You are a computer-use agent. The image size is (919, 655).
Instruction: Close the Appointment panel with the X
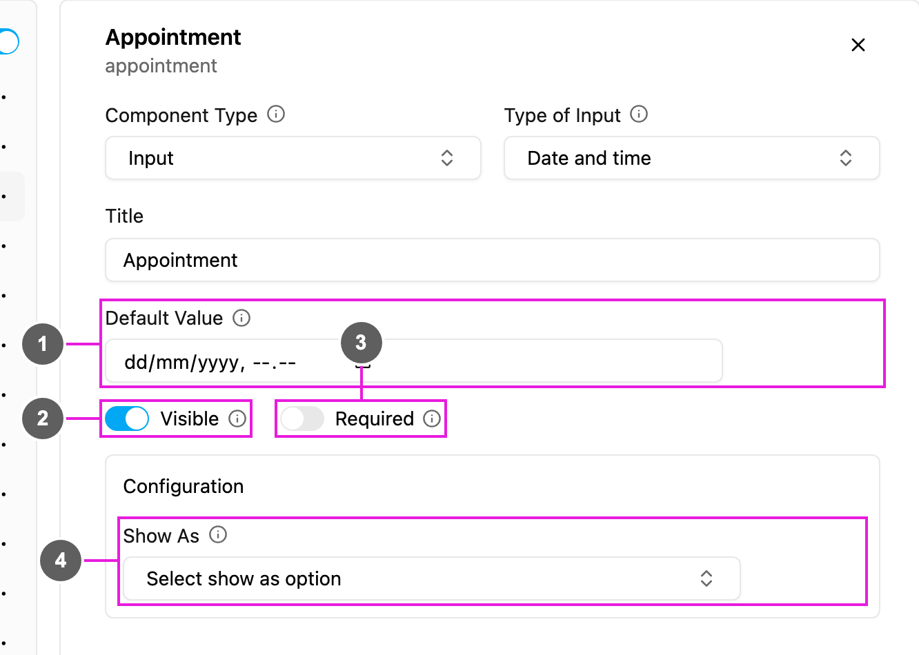858,45
